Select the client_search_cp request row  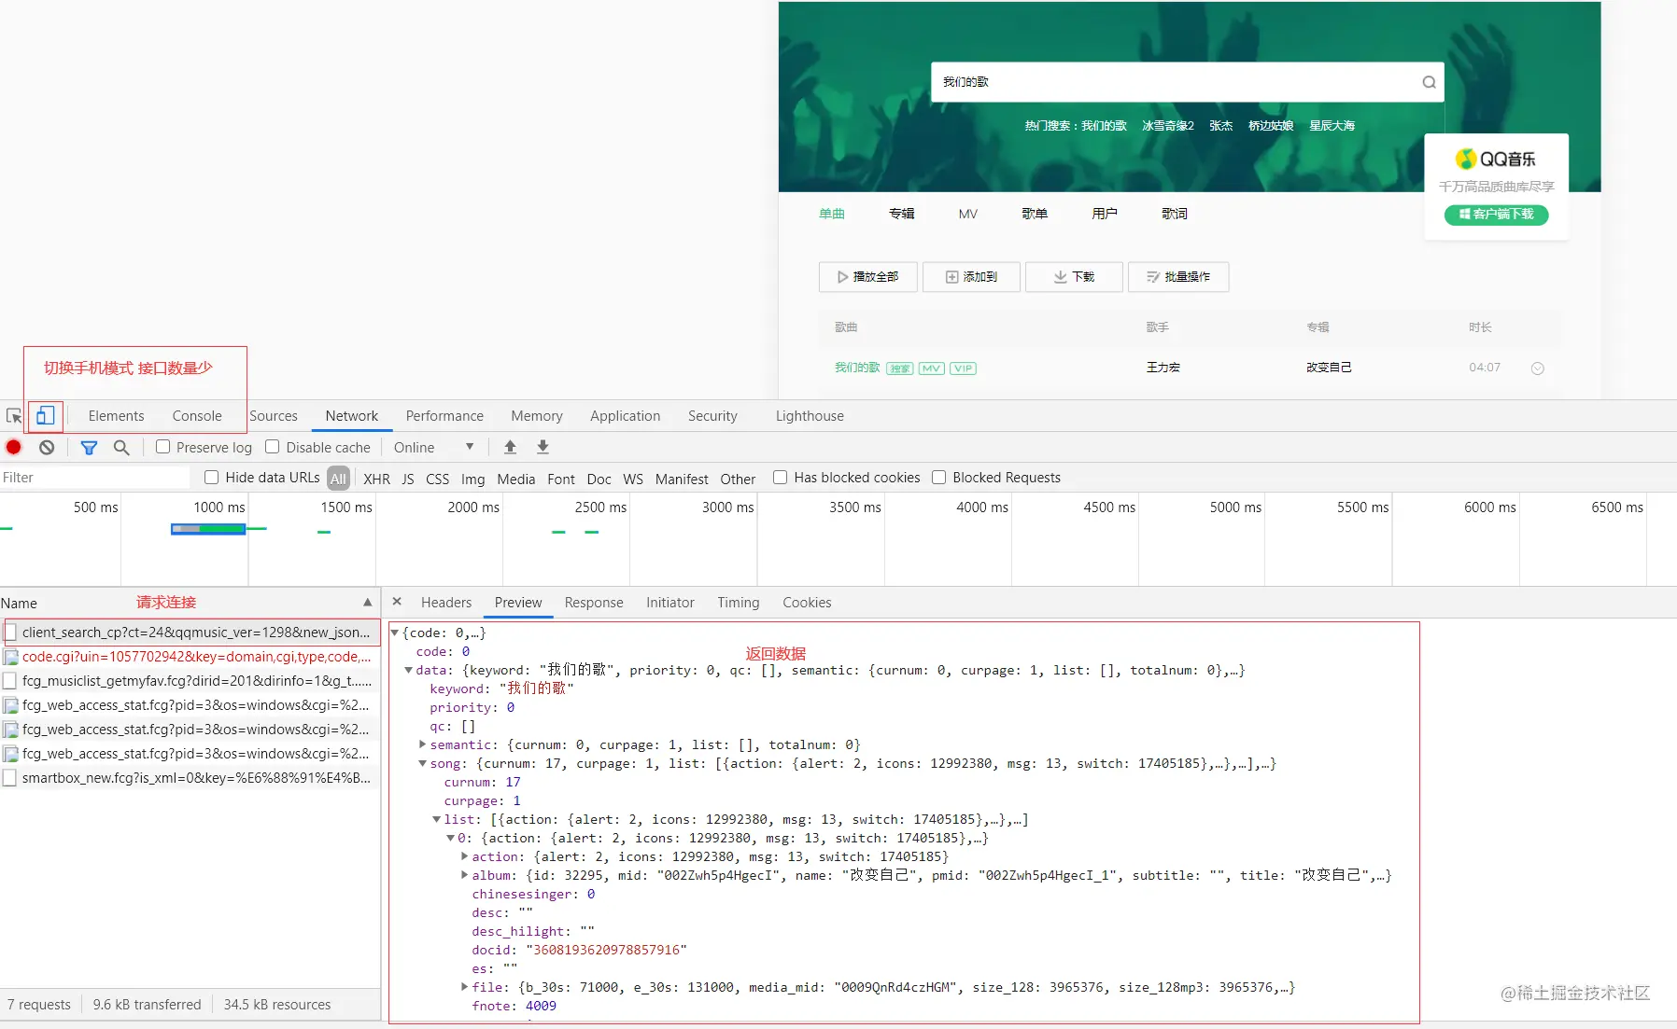pos(190,633)
